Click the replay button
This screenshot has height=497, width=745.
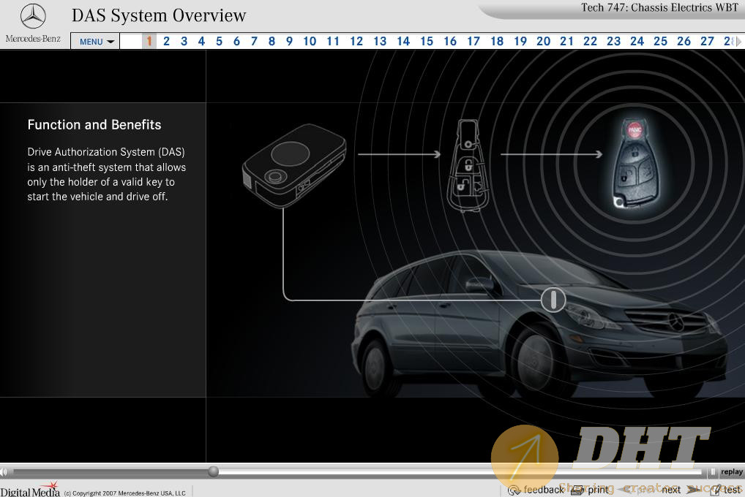pos(732,472)
